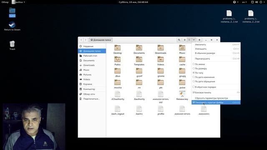Viewport: 267px width, 150px height.
Task: Open the hamburger menu in Nautilus toolbar
Action: pos(199,40)
